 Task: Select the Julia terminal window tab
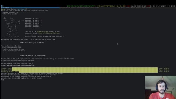click(x=30, y=8)
